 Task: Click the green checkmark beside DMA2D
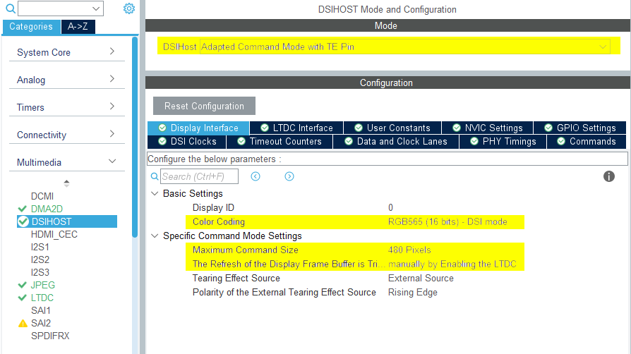pos(23,209)
